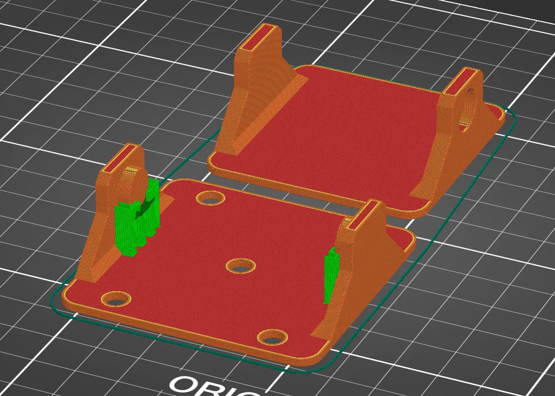Click the center hole of the lower plate

coord(241,266)
